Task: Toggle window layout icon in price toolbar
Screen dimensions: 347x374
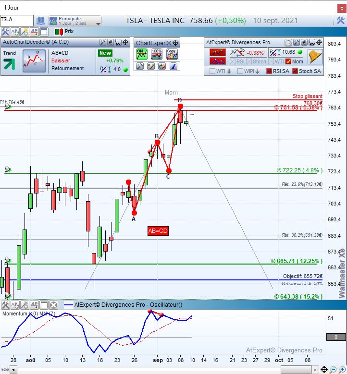Action: click(44, 32)
